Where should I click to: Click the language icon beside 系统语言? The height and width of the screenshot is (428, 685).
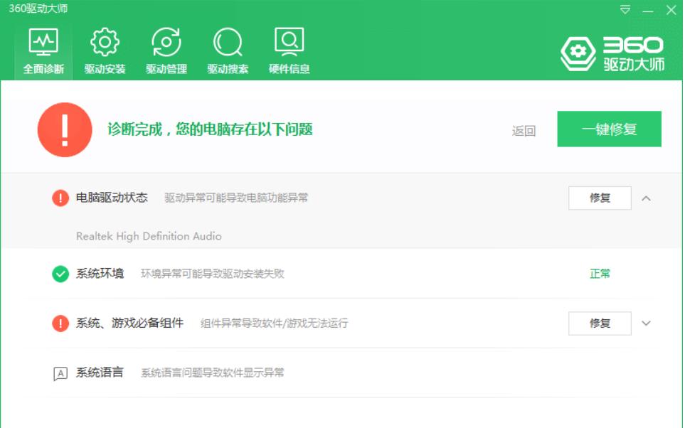click(x=60, y=374)
